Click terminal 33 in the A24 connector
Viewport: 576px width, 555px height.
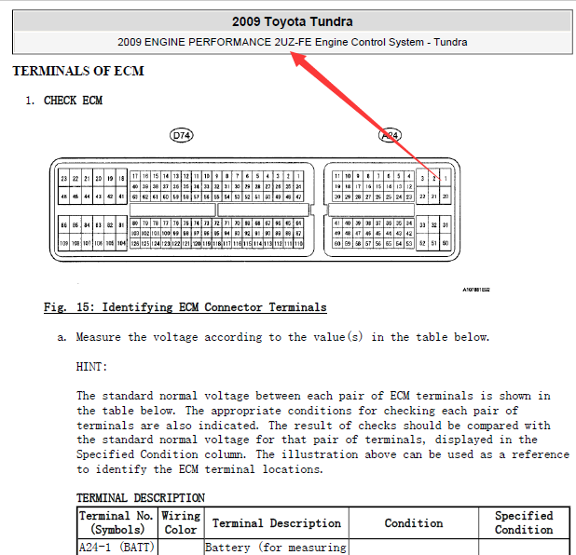click(422, 225)
